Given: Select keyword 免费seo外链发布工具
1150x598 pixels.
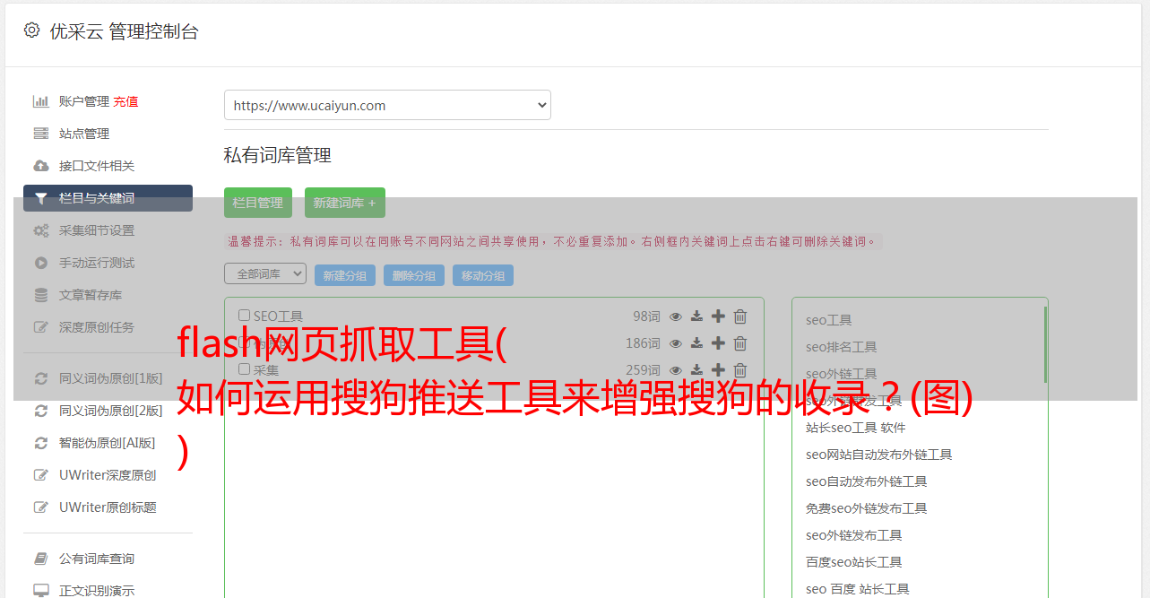Looking at the screenshot, I should pyautogui.click(x=867, y=508).
